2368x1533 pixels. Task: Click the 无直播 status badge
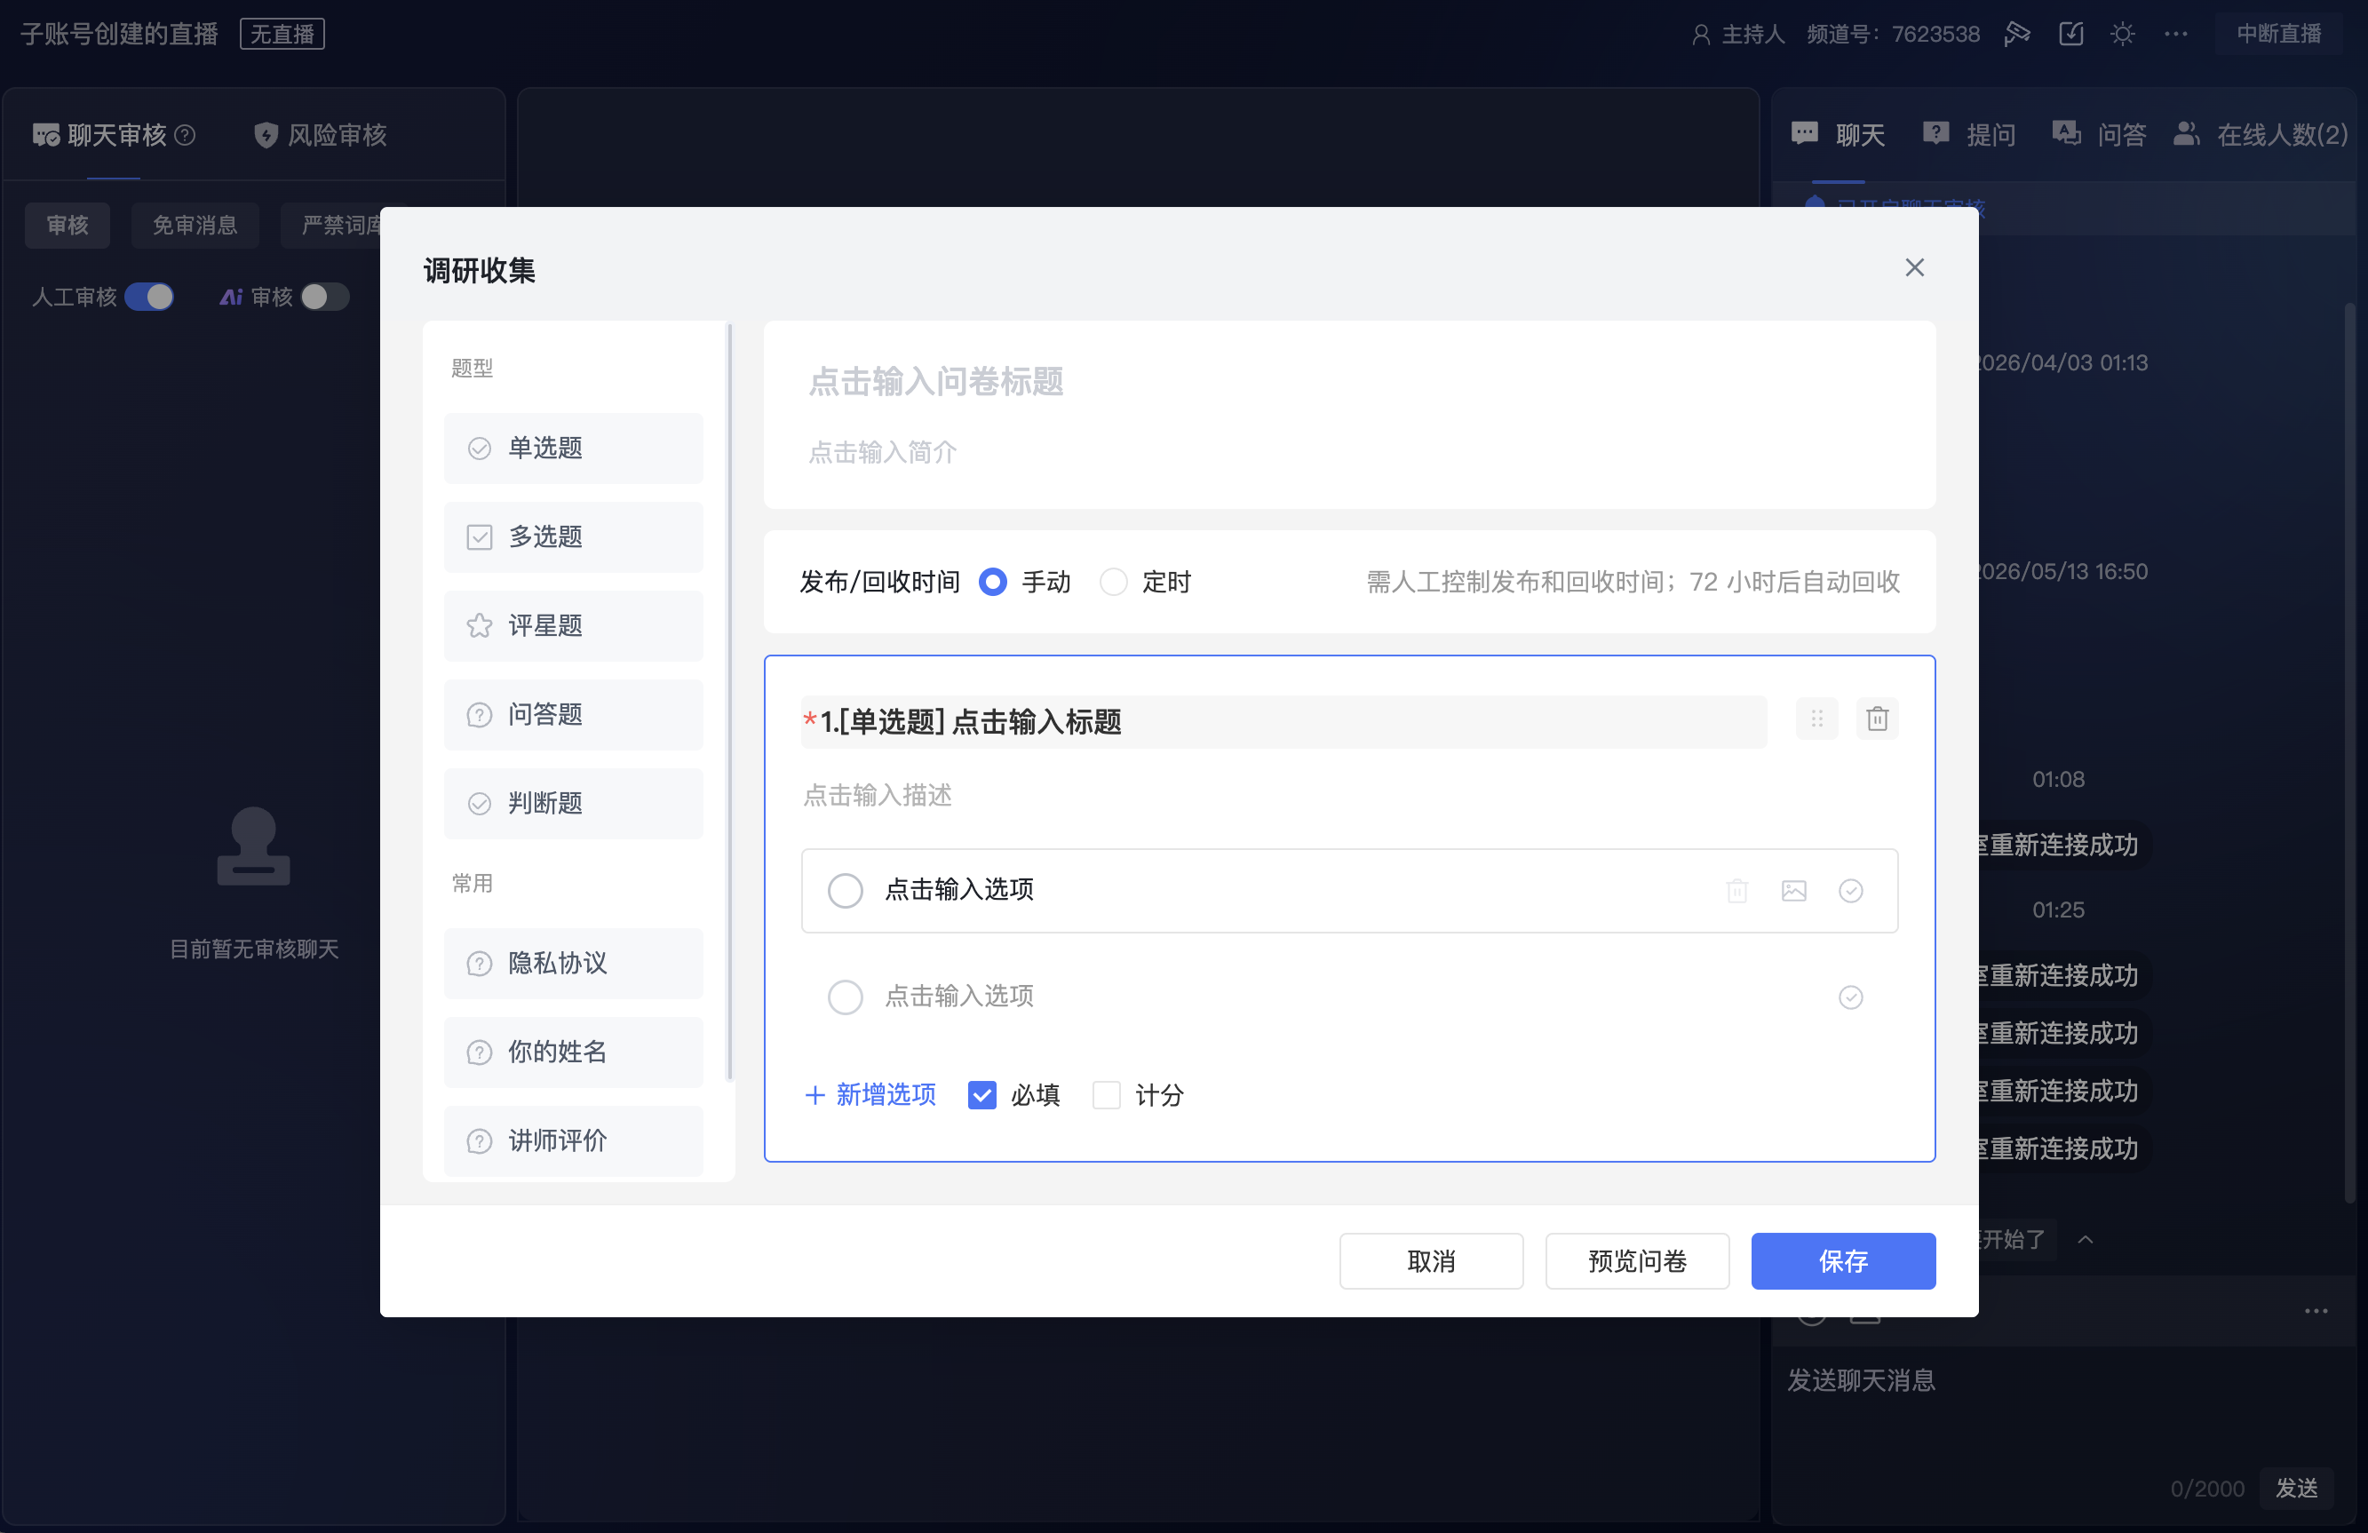tap(282, 34)
